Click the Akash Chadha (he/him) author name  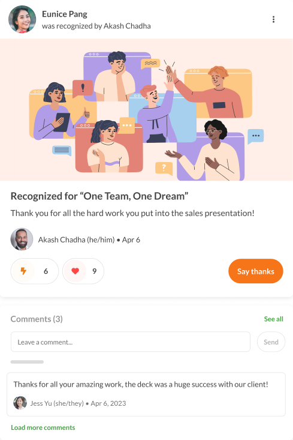click(x=77, y=240)
